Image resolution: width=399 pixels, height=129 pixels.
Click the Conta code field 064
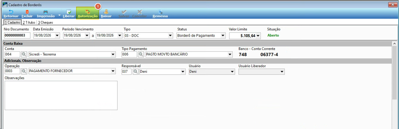[12, 55]
